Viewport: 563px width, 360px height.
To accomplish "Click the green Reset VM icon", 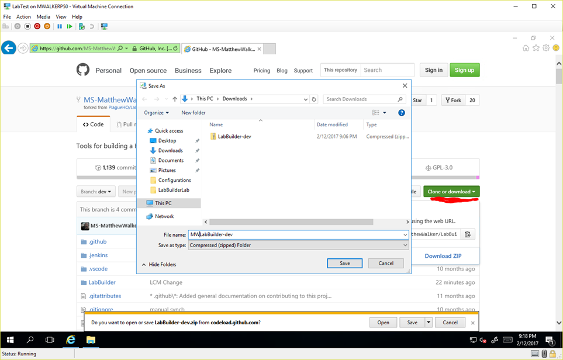I will click(x=70, y=26).
